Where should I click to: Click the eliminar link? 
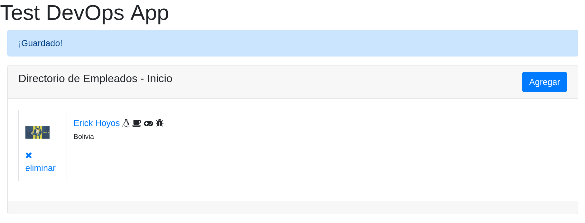(x=40, y=168)
